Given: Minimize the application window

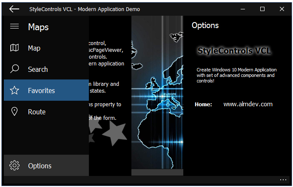Looking at the screenshot, I should coord(243,9).
